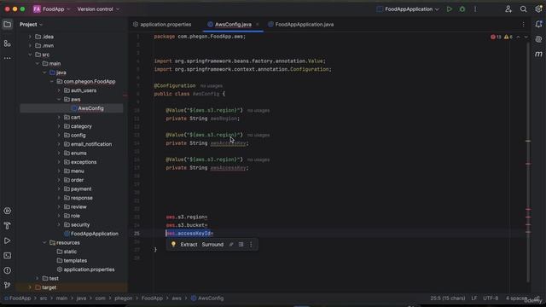This screenshot has width=546, height=307.
Task: Expand the auth_users package
Action: pyautogui.click(x=59, y=90)
